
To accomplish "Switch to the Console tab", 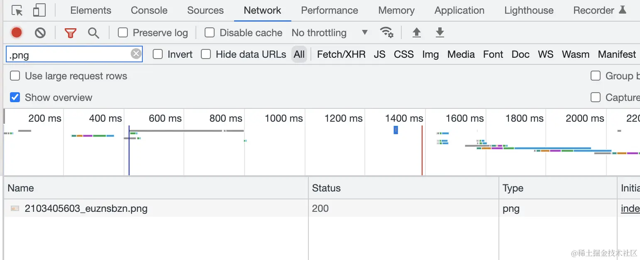I will point(149,10).
